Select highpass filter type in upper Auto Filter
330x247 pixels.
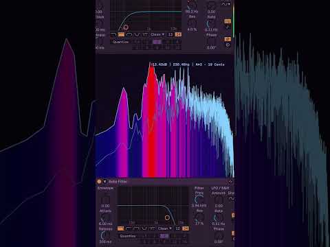tap(121, 34)
